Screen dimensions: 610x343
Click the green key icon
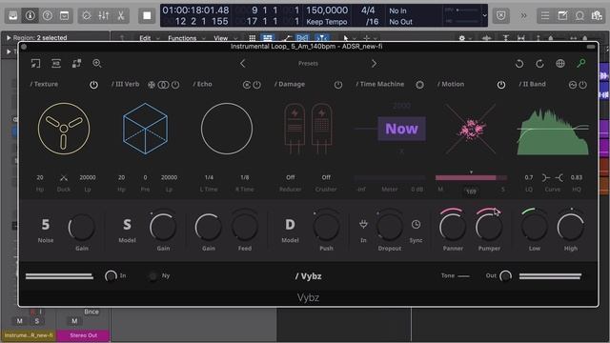coord(581,63)
